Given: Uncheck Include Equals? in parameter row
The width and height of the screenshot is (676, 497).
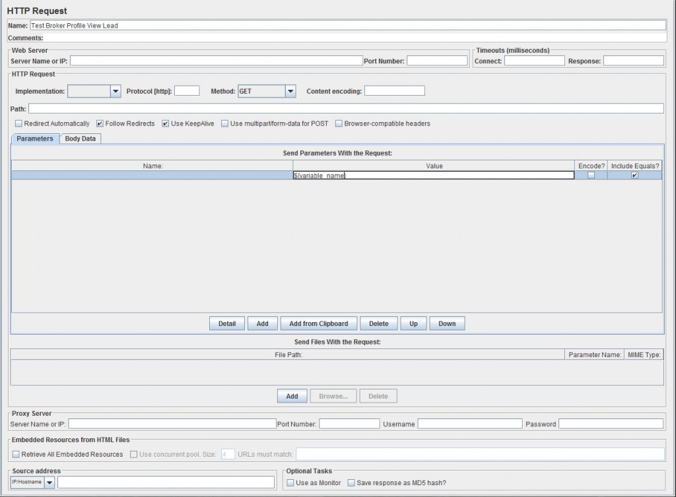Looking at the screenshot, I should click(634, 176).
